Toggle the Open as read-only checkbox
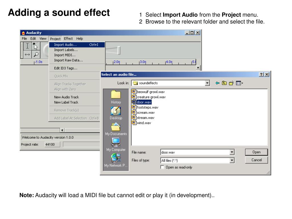 (162, 167)
